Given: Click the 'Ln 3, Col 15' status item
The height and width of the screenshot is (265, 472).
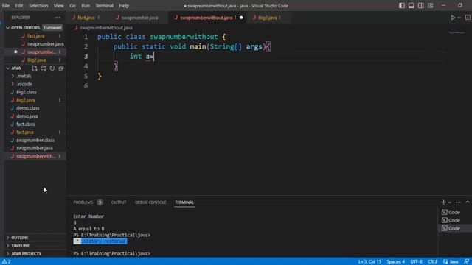Looking at the screenshot, I should pyautogui.click(x=369, y=262).
